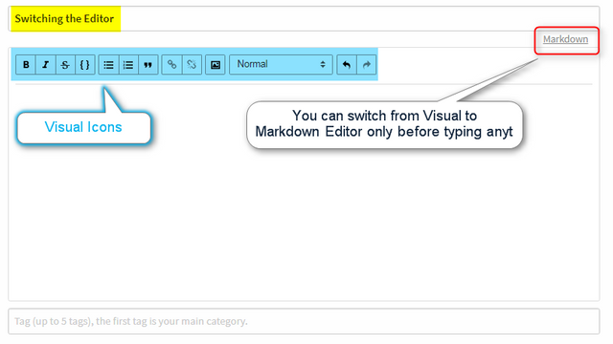Undo the last edit
This screenshot has height=344, width=613.
pos(347,65)
